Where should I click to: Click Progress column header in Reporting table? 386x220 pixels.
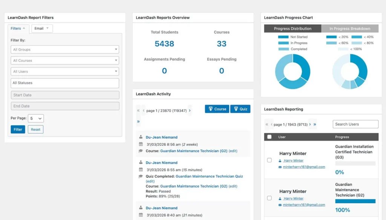coord(342,137)
